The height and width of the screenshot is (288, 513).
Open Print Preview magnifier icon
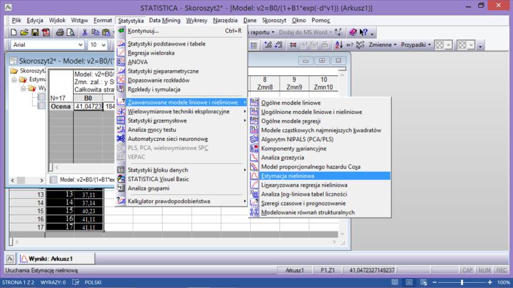click(x=70, y=32)
